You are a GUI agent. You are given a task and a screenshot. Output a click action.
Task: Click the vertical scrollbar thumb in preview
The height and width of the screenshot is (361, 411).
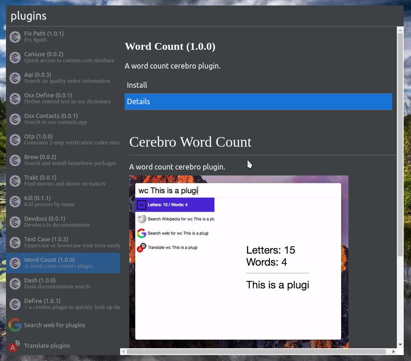[400, 144]
